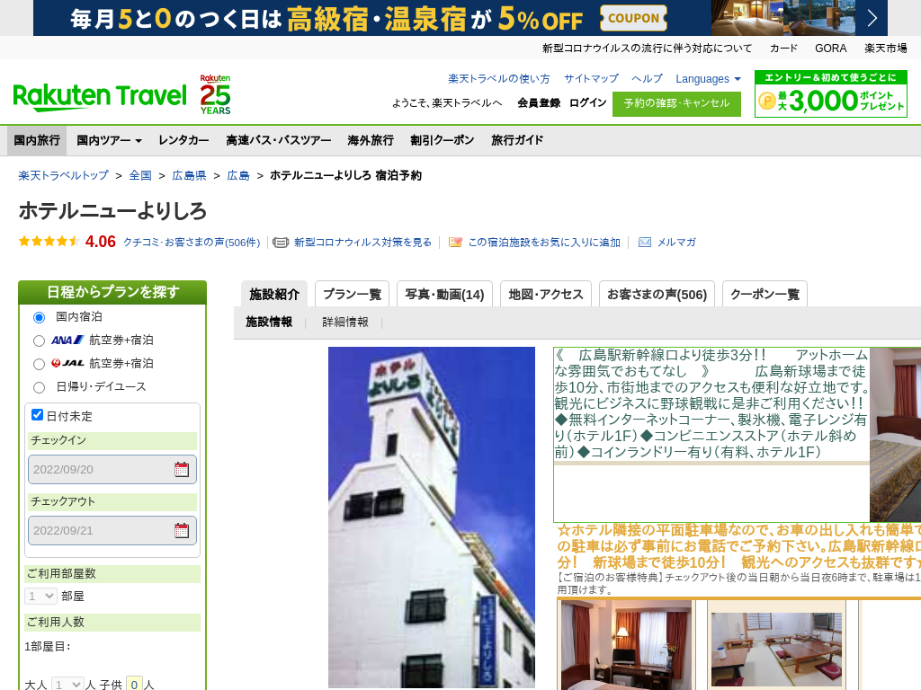The width and height of the screenshot is (921, 690).
Task: Expand the 国内ツアー menu dropdown
Action: coord(109,140)
